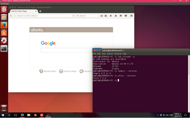This screenshot has height=118, width=190.
Task: Click the ubuntu logo banner
Action: pyautogui.click(x=71, y=30)
